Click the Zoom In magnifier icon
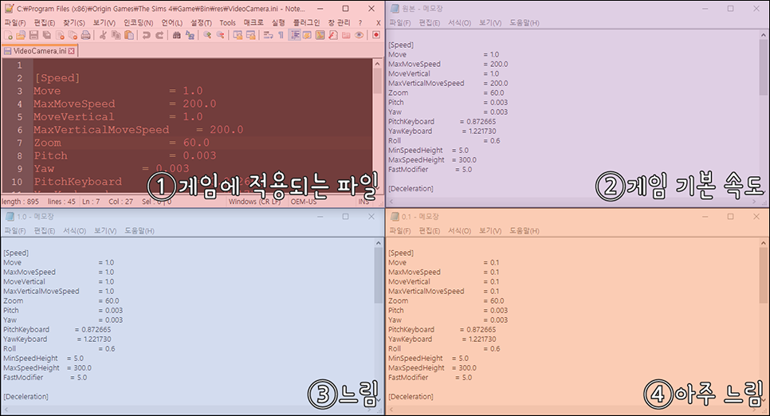 207,36
